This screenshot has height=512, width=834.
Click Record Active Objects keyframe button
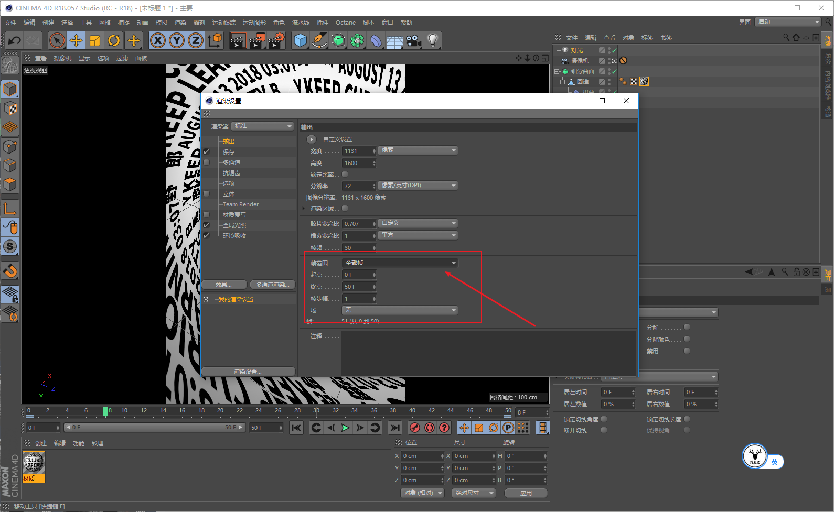pos(415,428)
